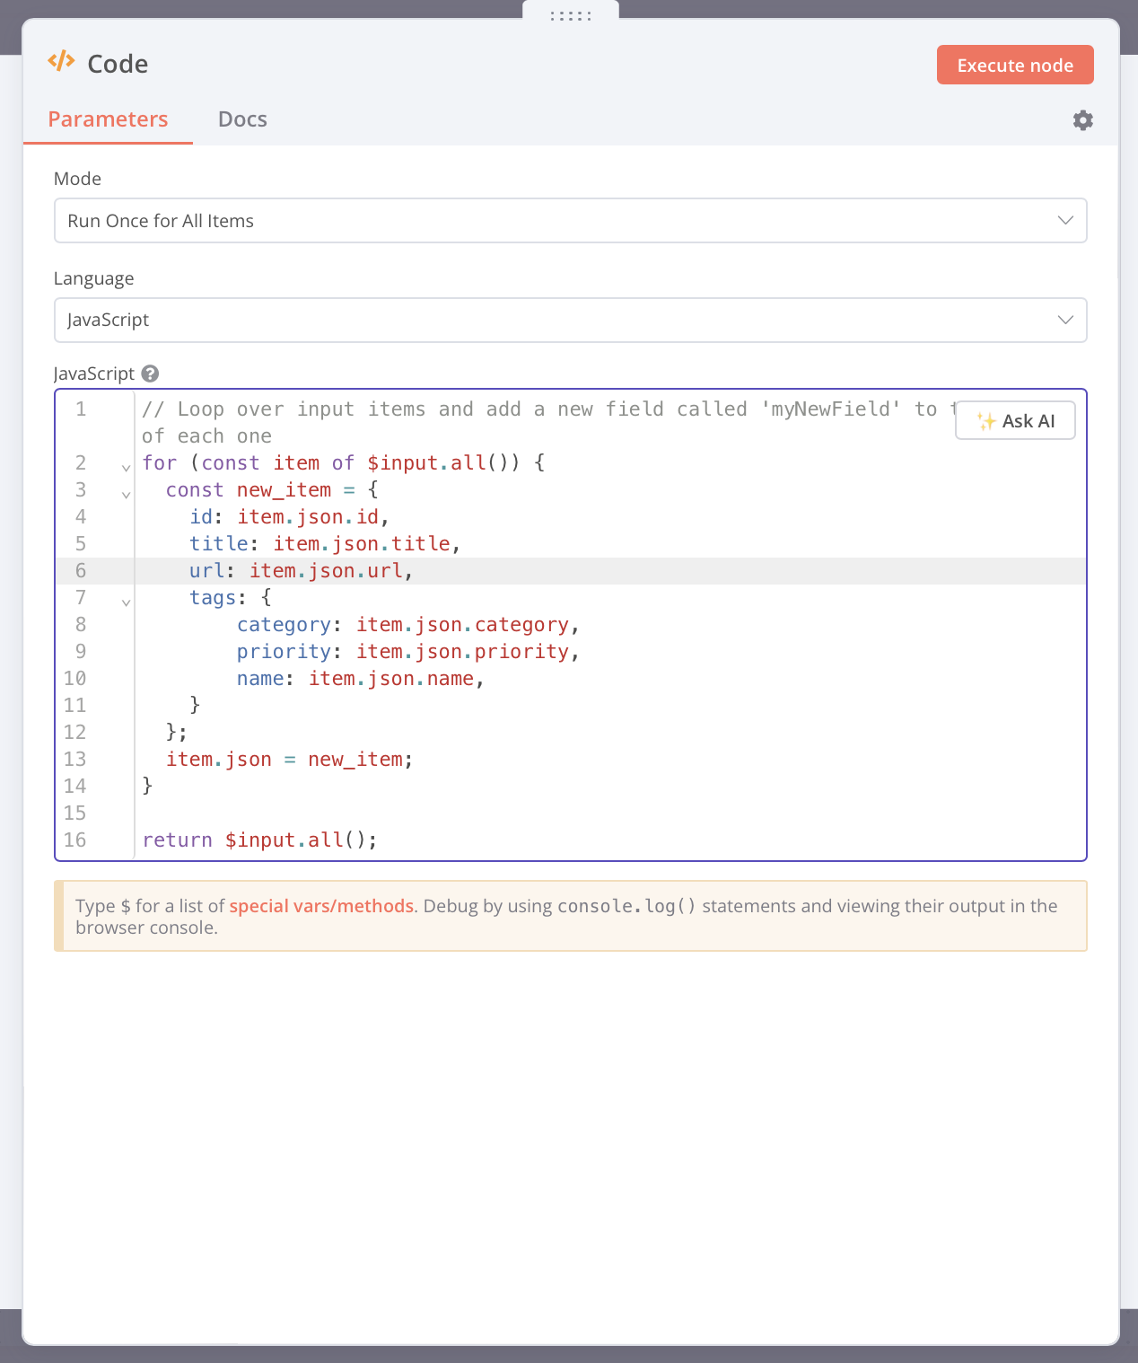Click the Mode dropdown chevron
This screenshot has width=1138, height=1363.
point(1065,220)
